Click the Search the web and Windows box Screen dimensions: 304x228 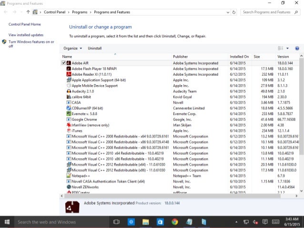[61, 222]
